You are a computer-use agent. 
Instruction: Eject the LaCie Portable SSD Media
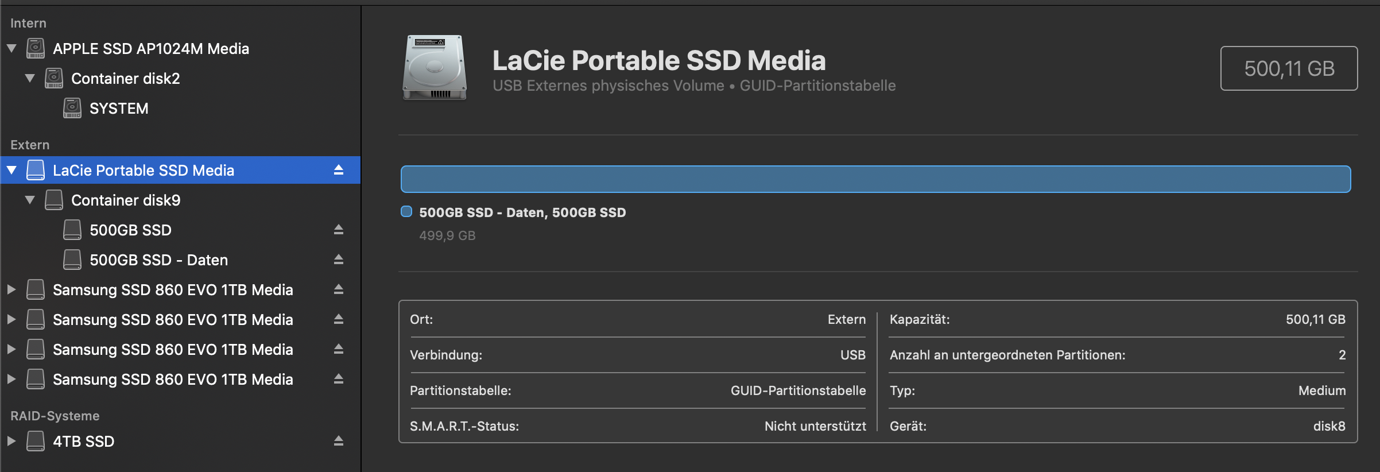tap(339, 170)
